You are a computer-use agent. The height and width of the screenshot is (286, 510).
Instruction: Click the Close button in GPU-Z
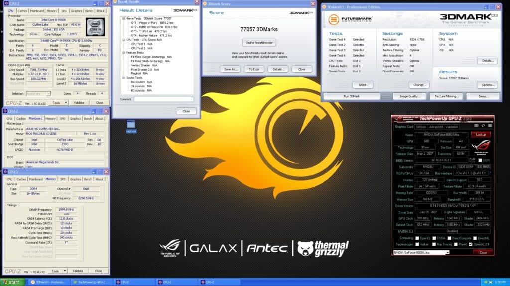[x=483, y=252]
